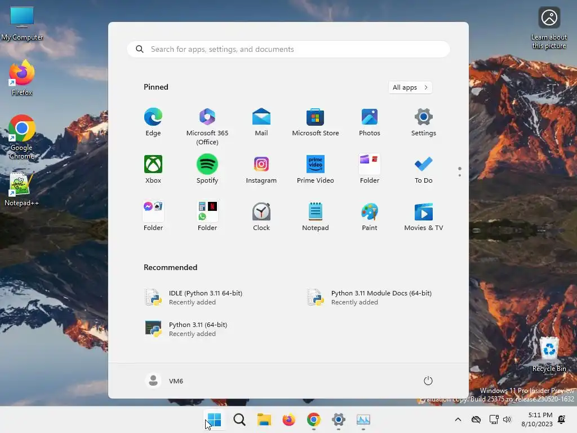
Task: Open the VM6 user account menu
Action: pos(164,381)
